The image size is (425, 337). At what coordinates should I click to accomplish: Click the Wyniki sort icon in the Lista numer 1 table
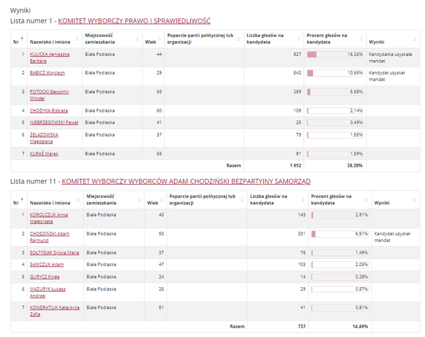tap(414, 39)
